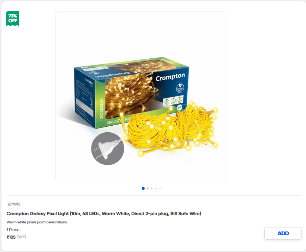Jump to the fifth carousel dot

pos(161,188)
